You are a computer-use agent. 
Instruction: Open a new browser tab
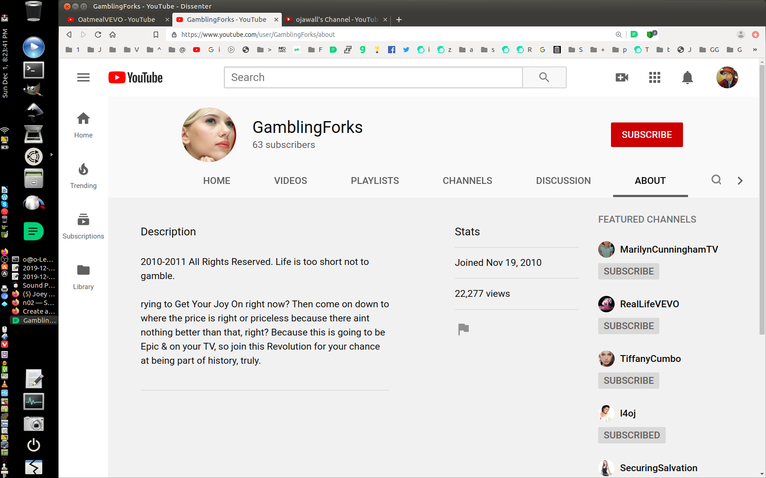click(399, 20)
